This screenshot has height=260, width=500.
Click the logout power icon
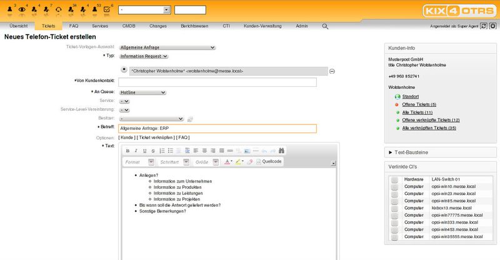coord(492,26)
